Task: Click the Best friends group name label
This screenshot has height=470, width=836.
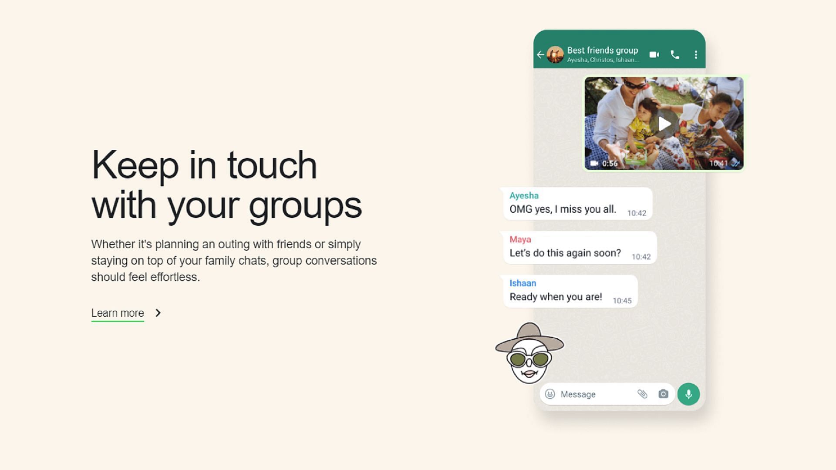Action: click(603, 50)
